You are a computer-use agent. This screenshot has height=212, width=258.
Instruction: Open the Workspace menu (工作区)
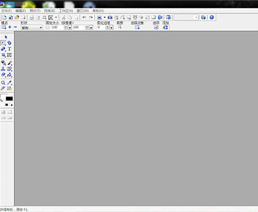pos(66,11)
